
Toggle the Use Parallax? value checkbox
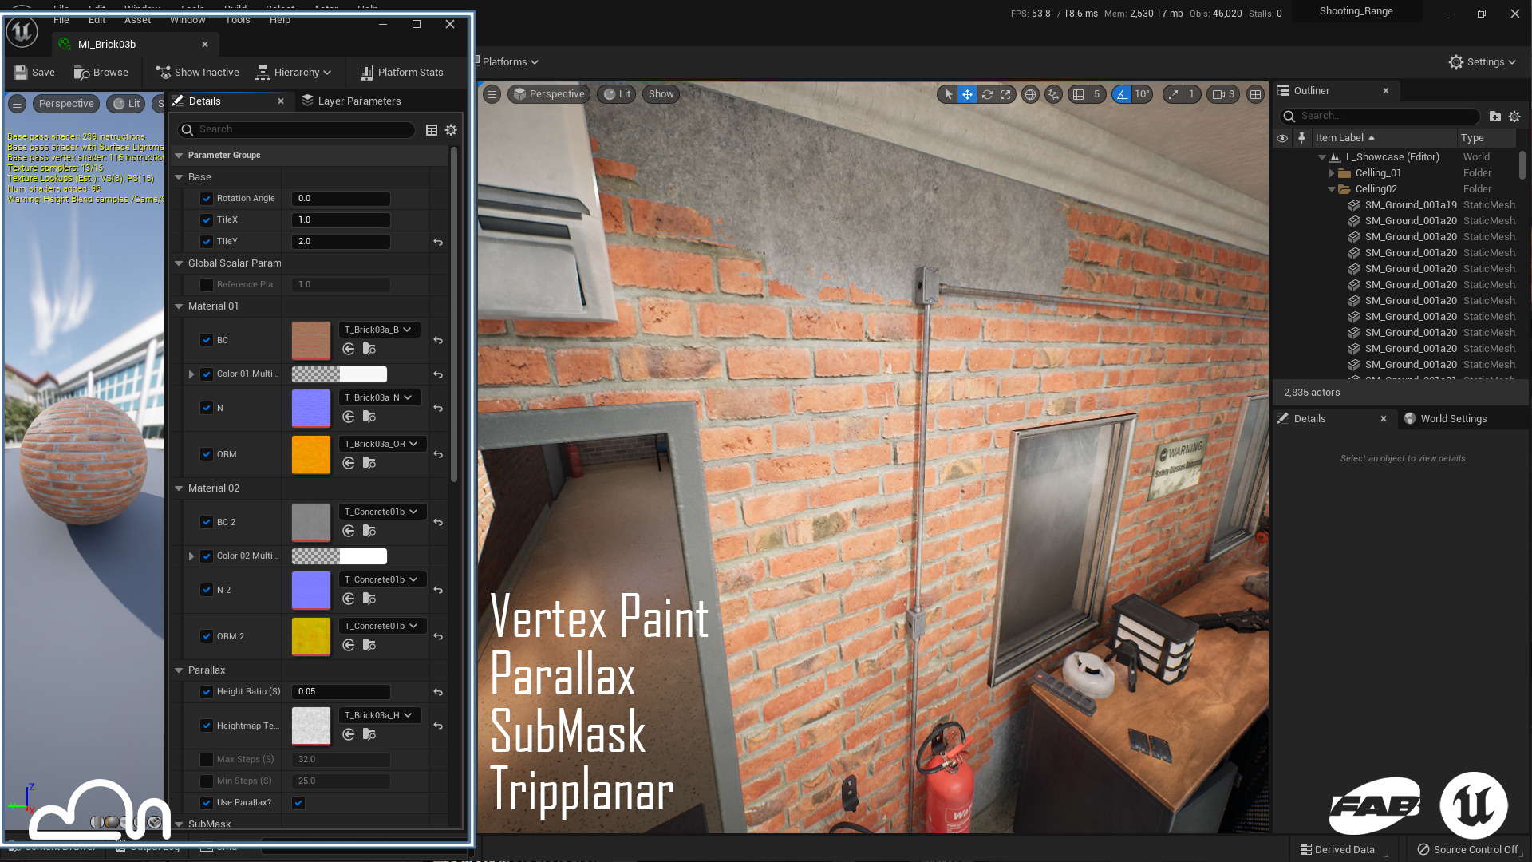click(298, 803)
